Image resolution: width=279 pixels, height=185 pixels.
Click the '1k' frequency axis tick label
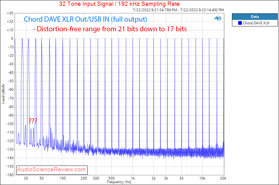(x=133, y=178)
